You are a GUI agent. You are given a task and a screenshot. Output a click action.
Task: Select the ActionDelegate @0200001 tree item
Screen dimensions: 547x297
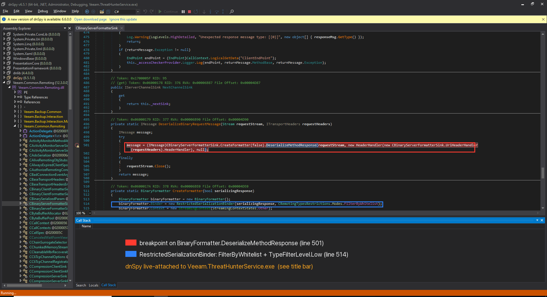pyautogui.click(x=48, y=131)
